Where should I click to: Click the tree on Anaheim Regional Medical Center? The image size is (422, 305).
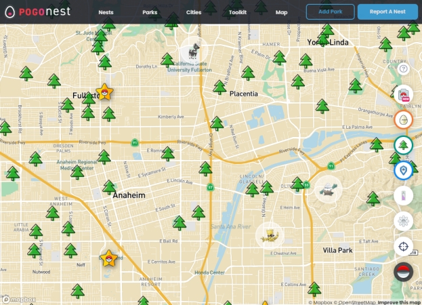pos(77,172)
